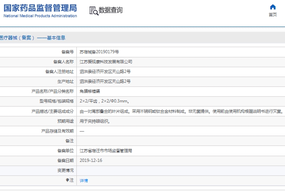Select record number 苏宿械备20190179号
The width and height of the screenshot is (285, 191).
99,52
